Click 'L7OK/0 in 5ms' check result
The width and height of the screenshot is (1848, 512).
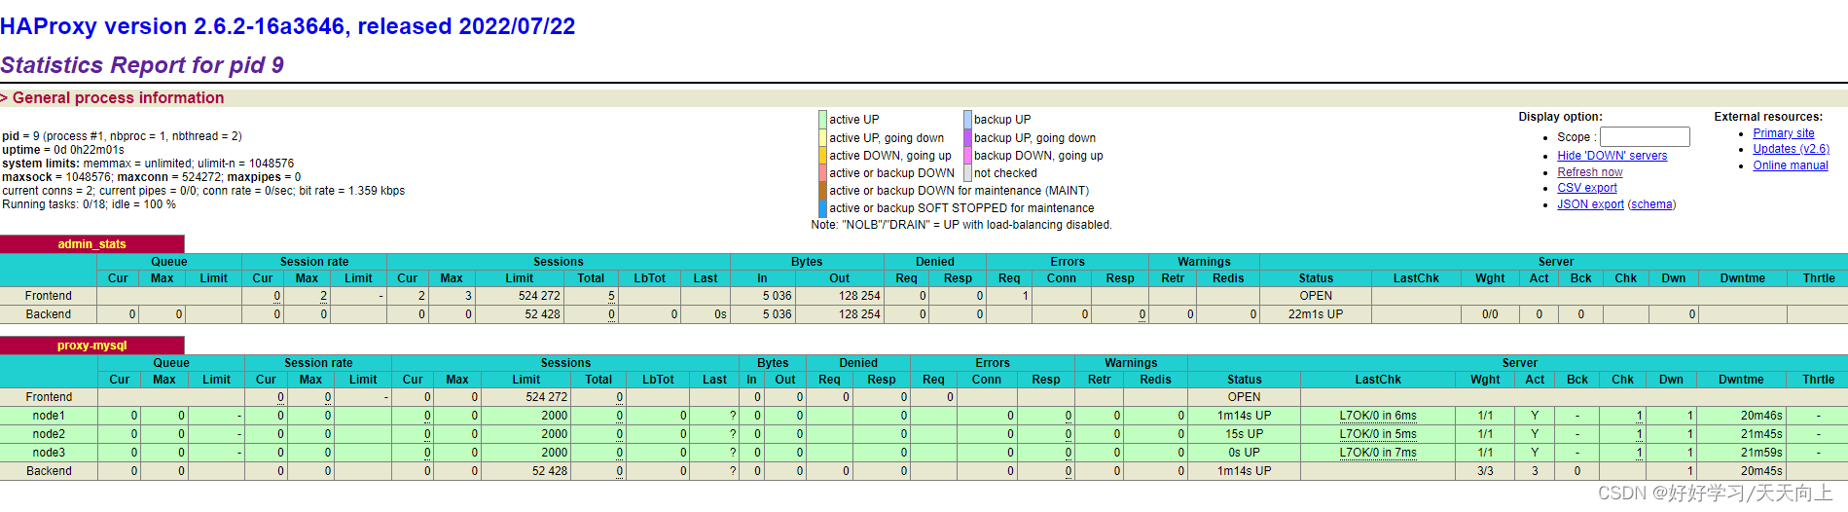(1378, 434)
